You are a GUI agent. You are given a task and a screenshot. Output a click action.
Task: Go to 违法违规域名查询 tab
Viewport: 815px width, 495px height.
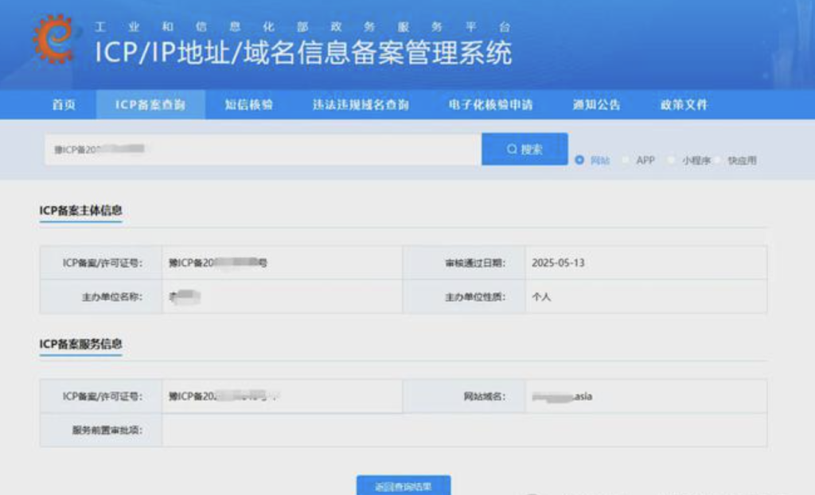pos(361,104)
